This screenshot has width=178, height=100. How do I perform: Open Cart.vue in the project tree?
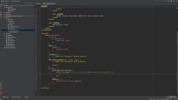pyautogui.click(x=11, y=23)
